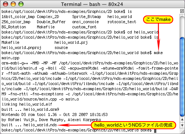Select "custom_font" in the directory listing
Screen dimensions: 185x134
[84, 27]
